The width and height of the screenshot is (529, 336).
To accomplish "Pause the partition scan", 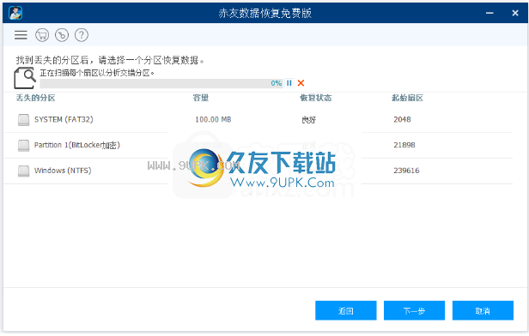I will coord(289,83).
